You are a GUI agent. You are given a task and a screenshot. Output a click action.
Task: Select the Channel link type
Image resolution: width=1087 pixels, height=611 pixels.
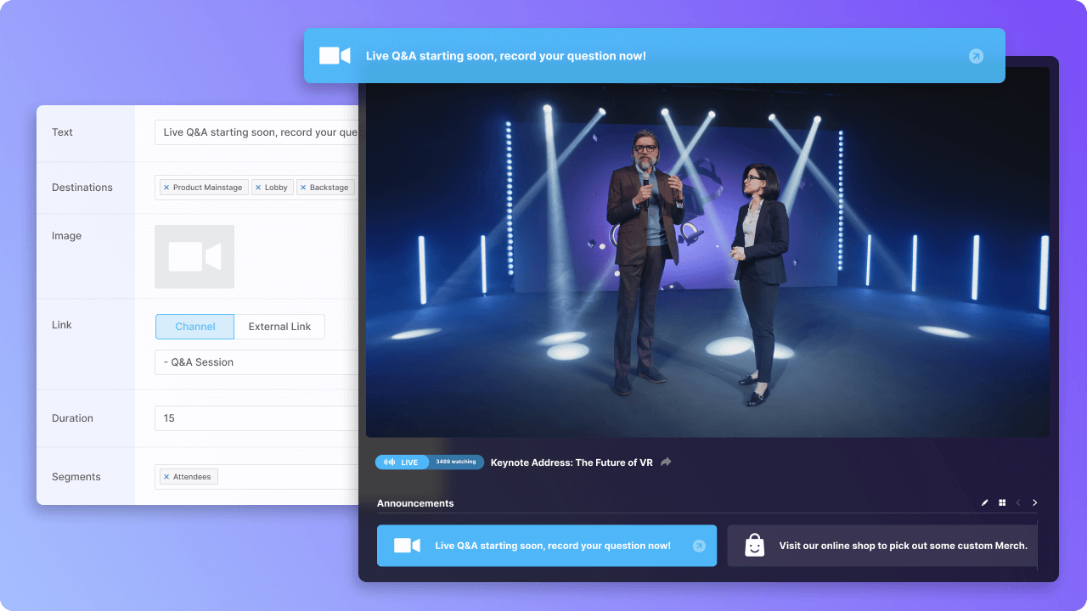tap(194, 327)
